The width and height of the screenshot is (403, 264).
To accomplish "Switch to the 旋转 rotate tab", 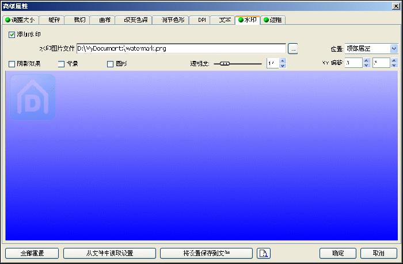I will tap(51, 20).
